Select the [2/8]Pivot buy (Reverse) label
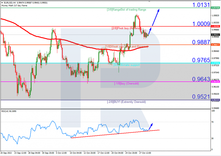The height and width of the screenshot is (156, 221). pos(126,28)
